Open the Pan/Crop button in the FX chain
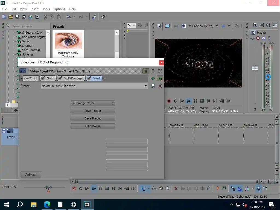 click(30, 78)
